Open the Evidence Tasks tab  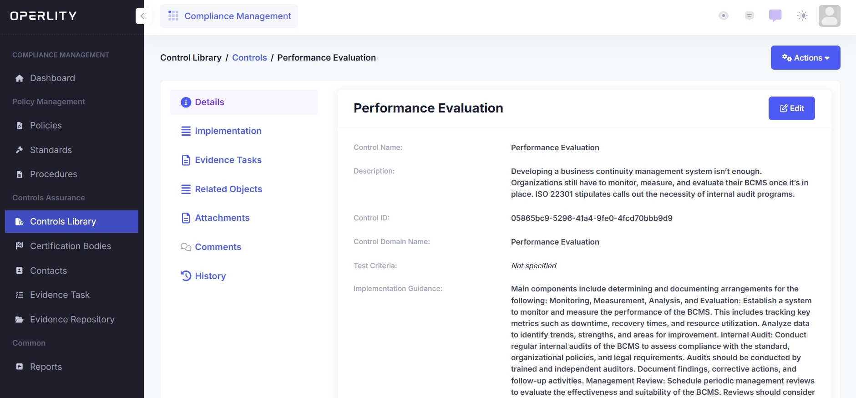(x=228, y=160)
